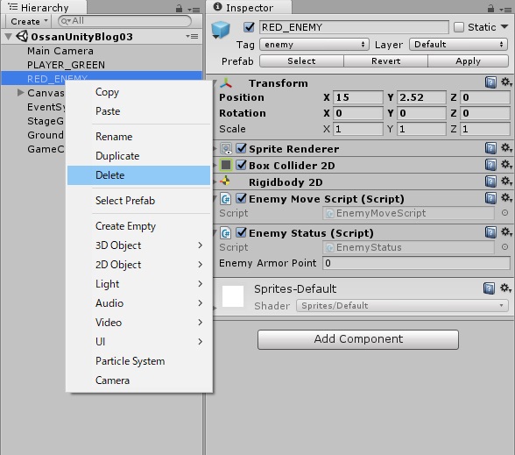
Task: Click the Add Component button
Action: pos(358,339)
